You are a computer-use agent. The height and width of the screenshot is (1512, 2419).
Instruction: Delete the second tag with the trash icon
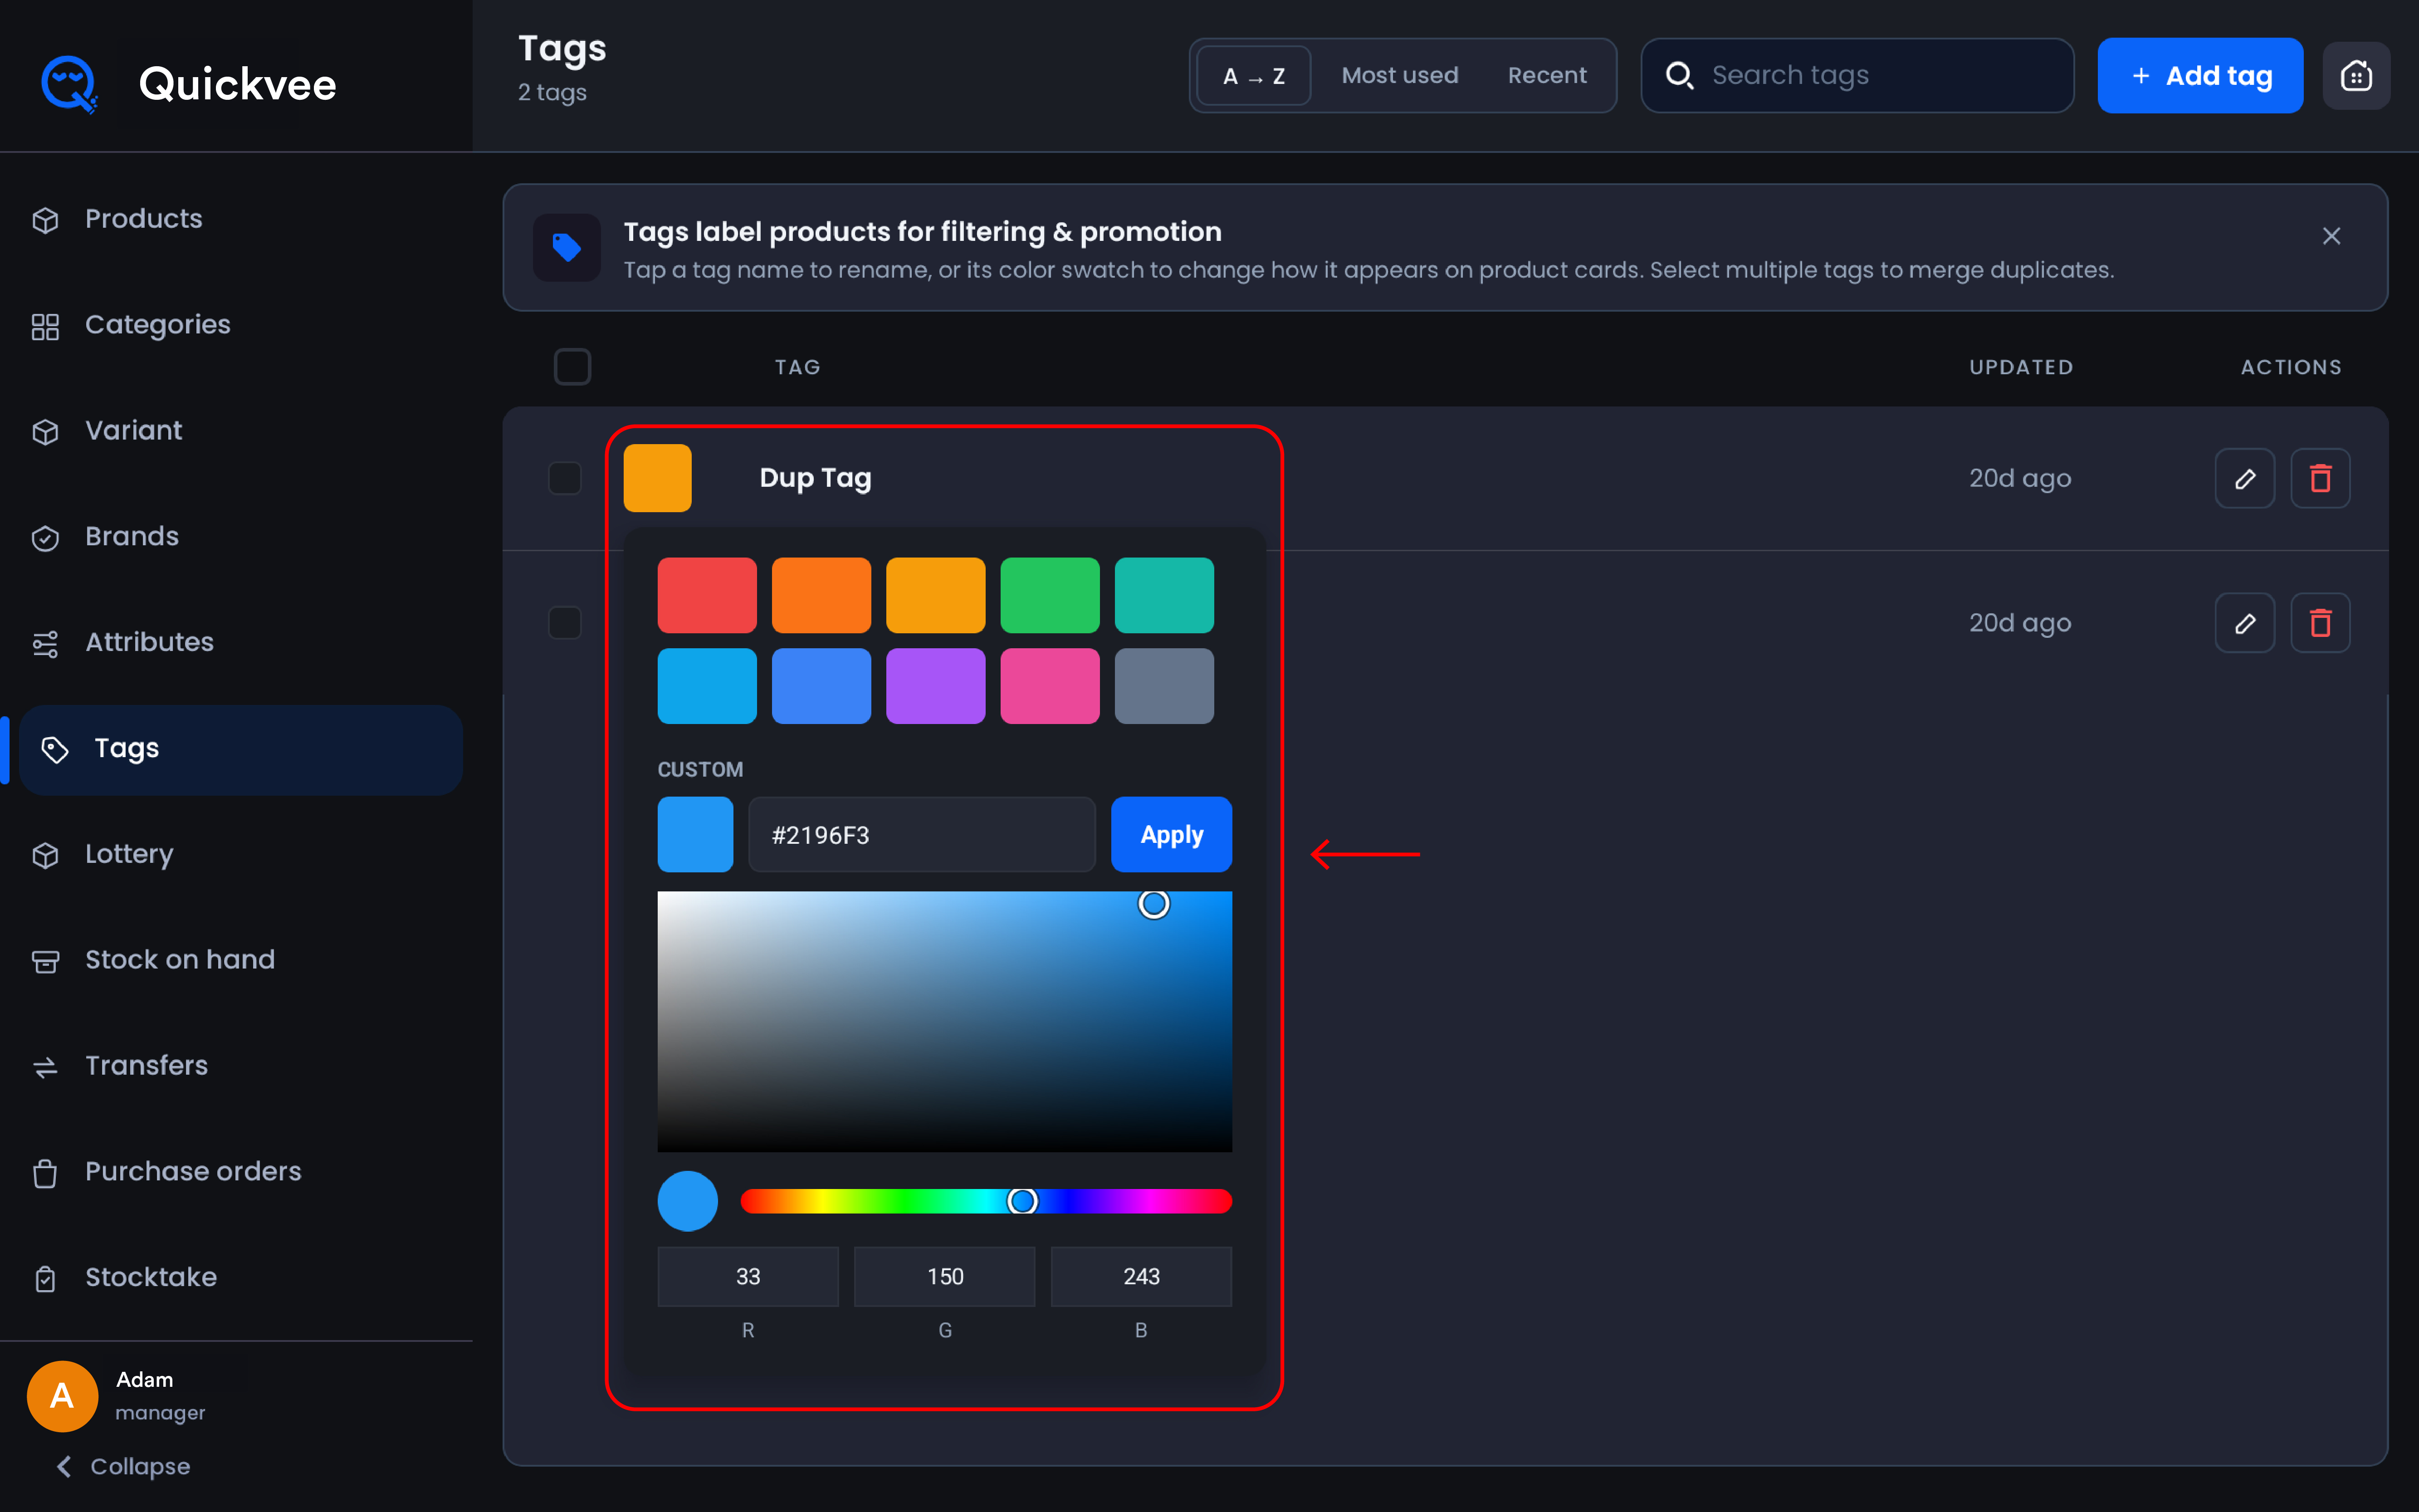[x=2320, y=623]
